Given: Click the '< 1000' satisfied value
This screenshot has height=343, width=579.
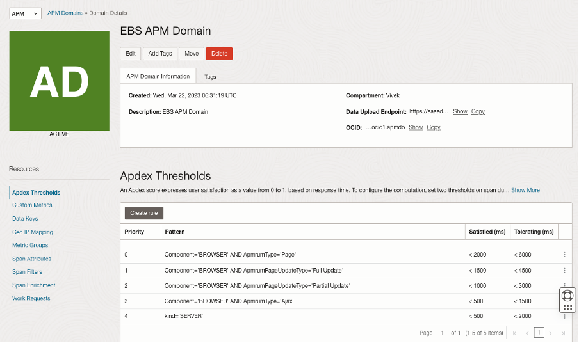Looking at the screenshot, I should 477,286.
